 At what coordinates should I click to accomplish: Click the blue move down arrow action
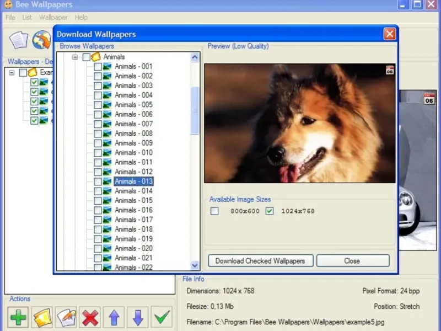coord(138,317)
